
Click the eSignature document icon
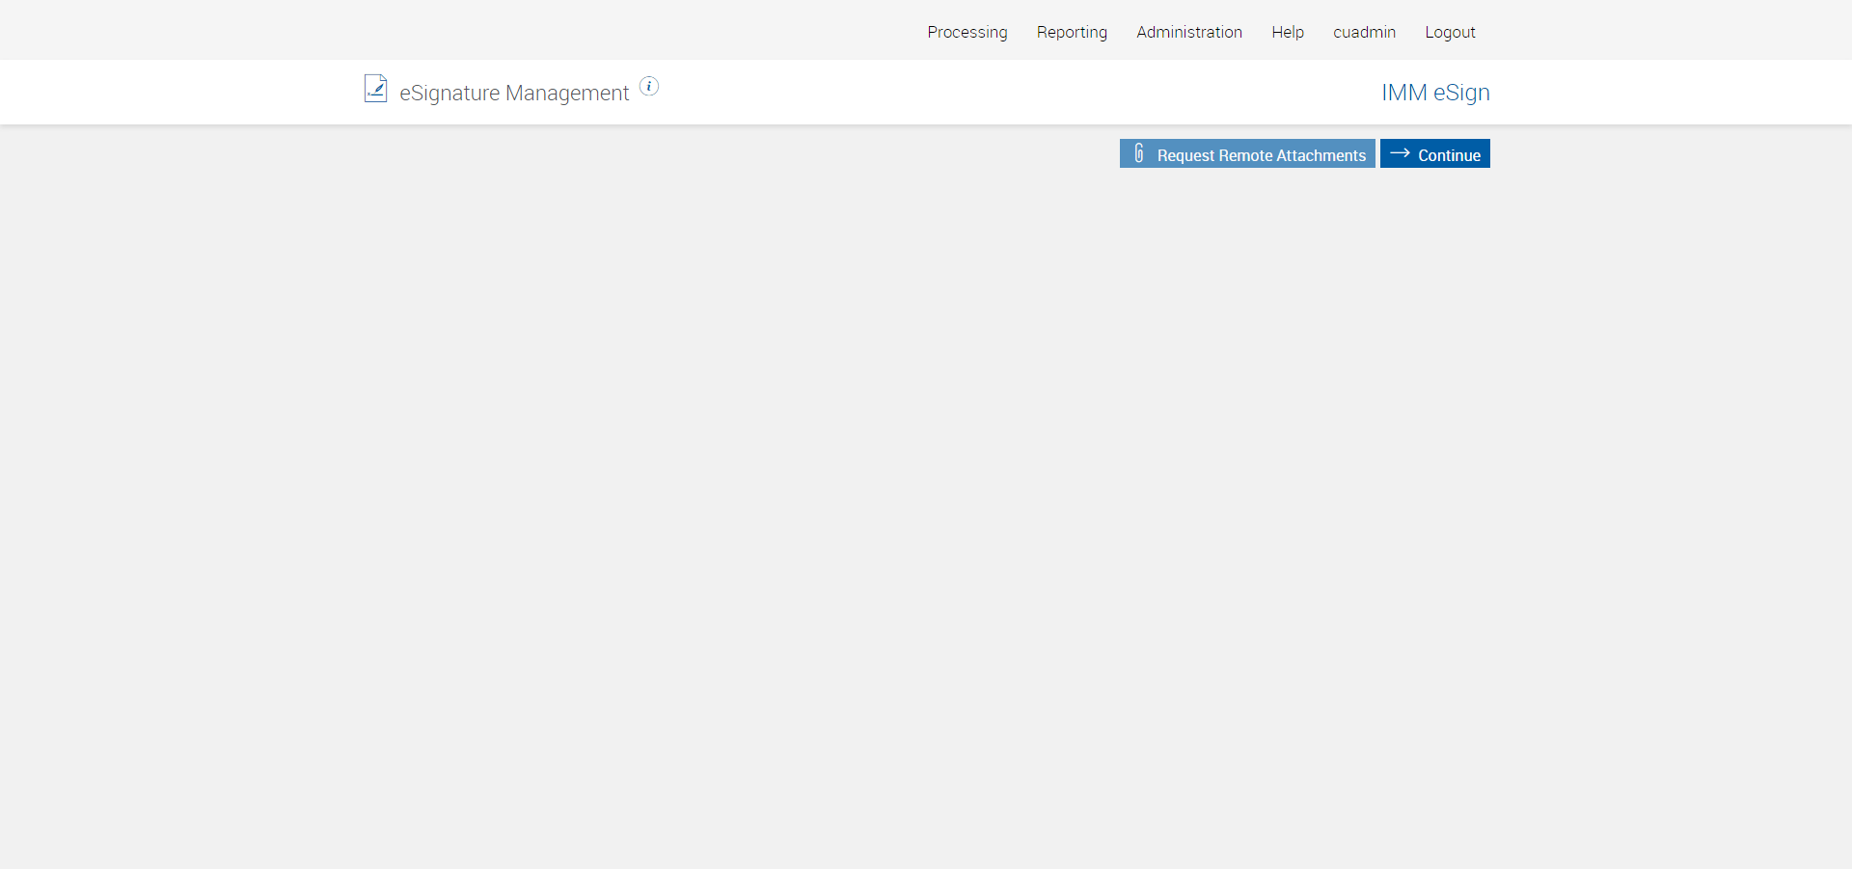tap(375, 89)
